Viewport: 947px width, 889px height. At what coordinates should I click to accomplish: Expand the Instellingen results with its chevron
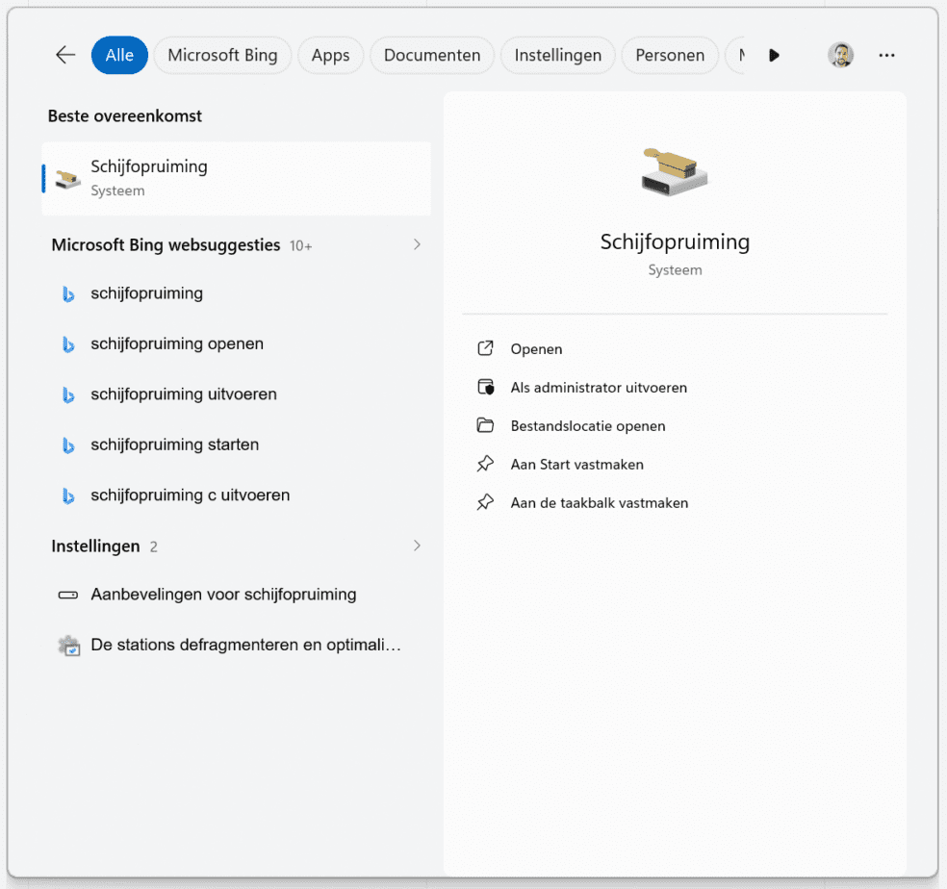(417, 546)
